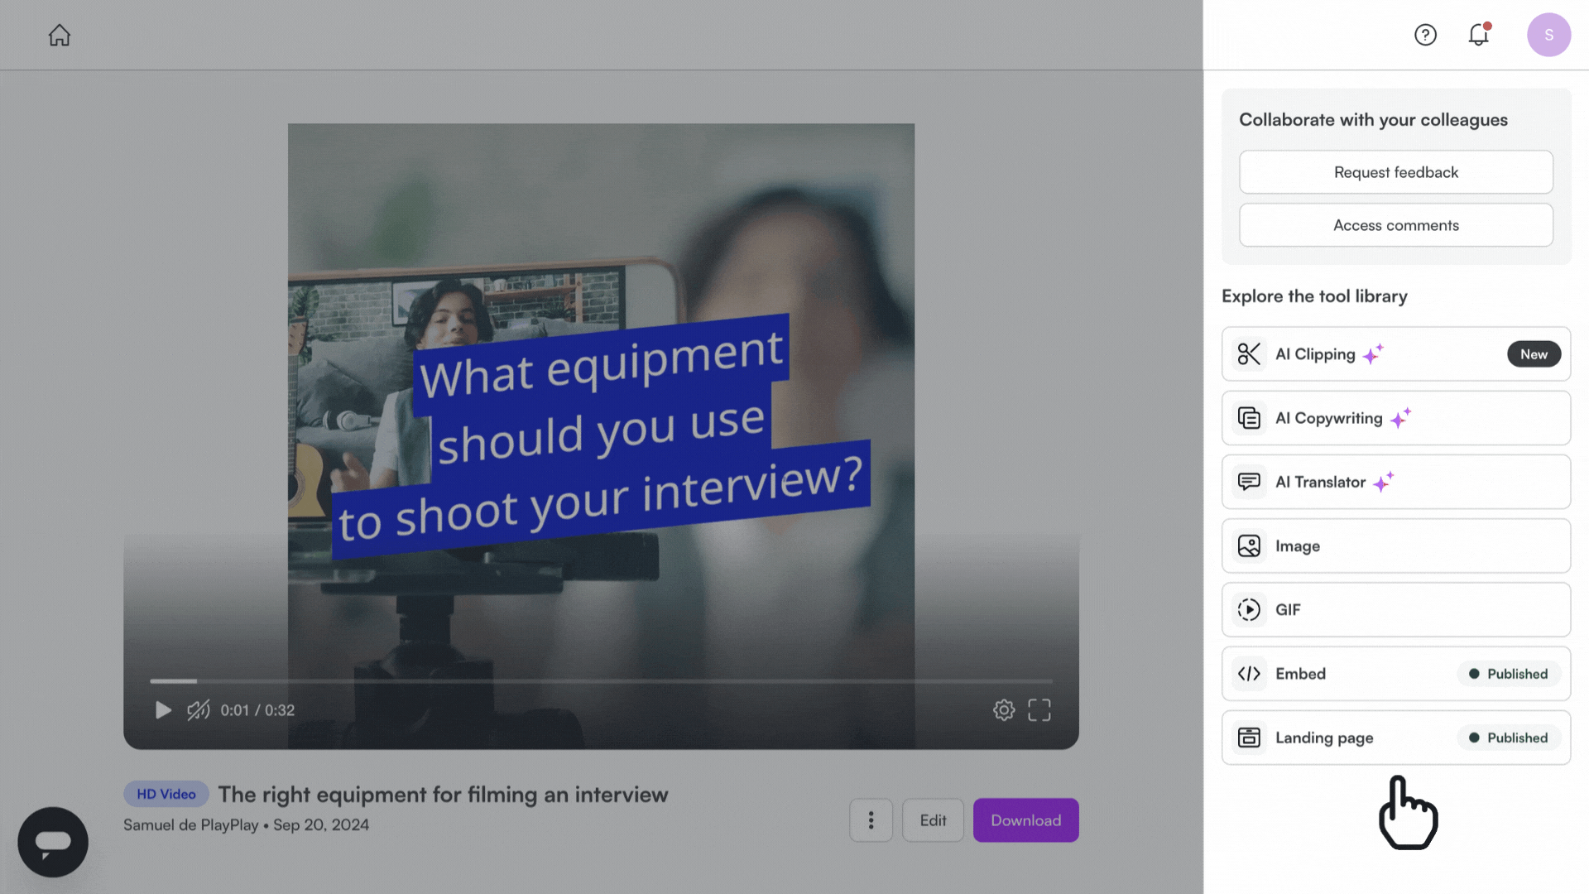Open the Image tool
The image size is (1589, 894).
pos(1395,546)
